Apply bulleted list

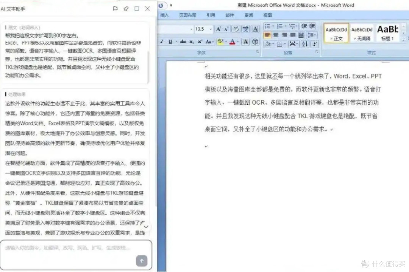pos(267,26)
